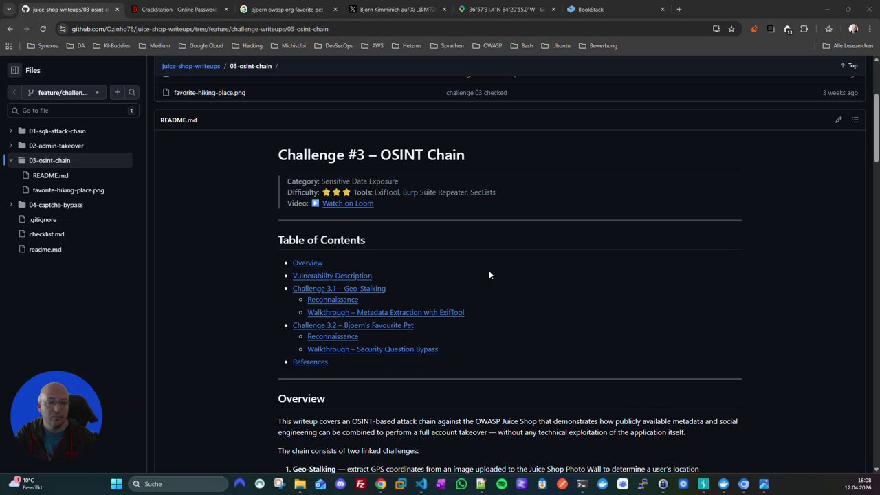Open the browser extensions puzzle icon

(x=804, y=29)
